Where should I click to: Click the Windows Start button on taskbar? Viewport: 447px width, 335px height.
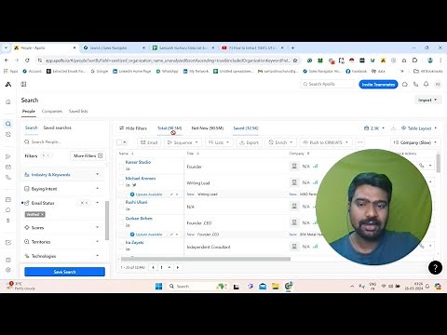click(x=158, y=286)
